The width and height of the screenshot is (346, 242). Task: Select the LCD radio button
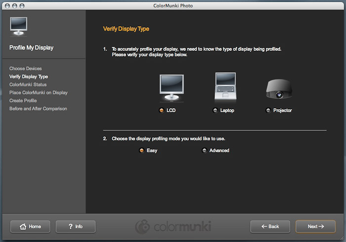pyautogui.click(x=162, y=111)
